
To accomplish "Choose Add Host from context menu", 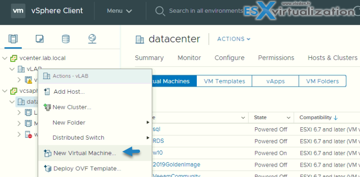I will click(x=95, y=92).
